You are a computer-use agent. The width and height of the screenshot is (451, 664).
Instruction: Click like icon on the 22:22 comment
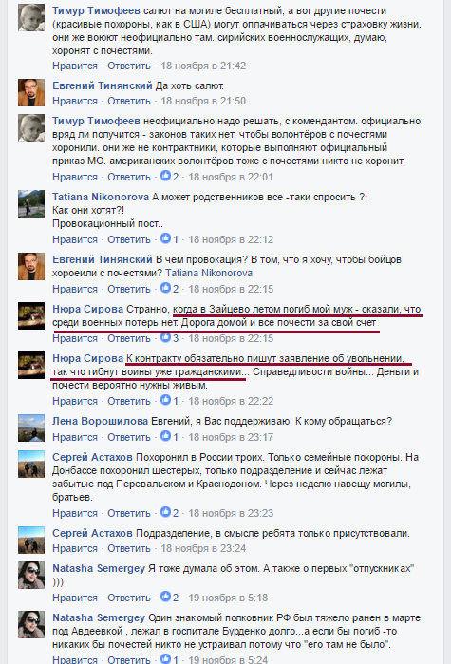click(x=165, y=400)
